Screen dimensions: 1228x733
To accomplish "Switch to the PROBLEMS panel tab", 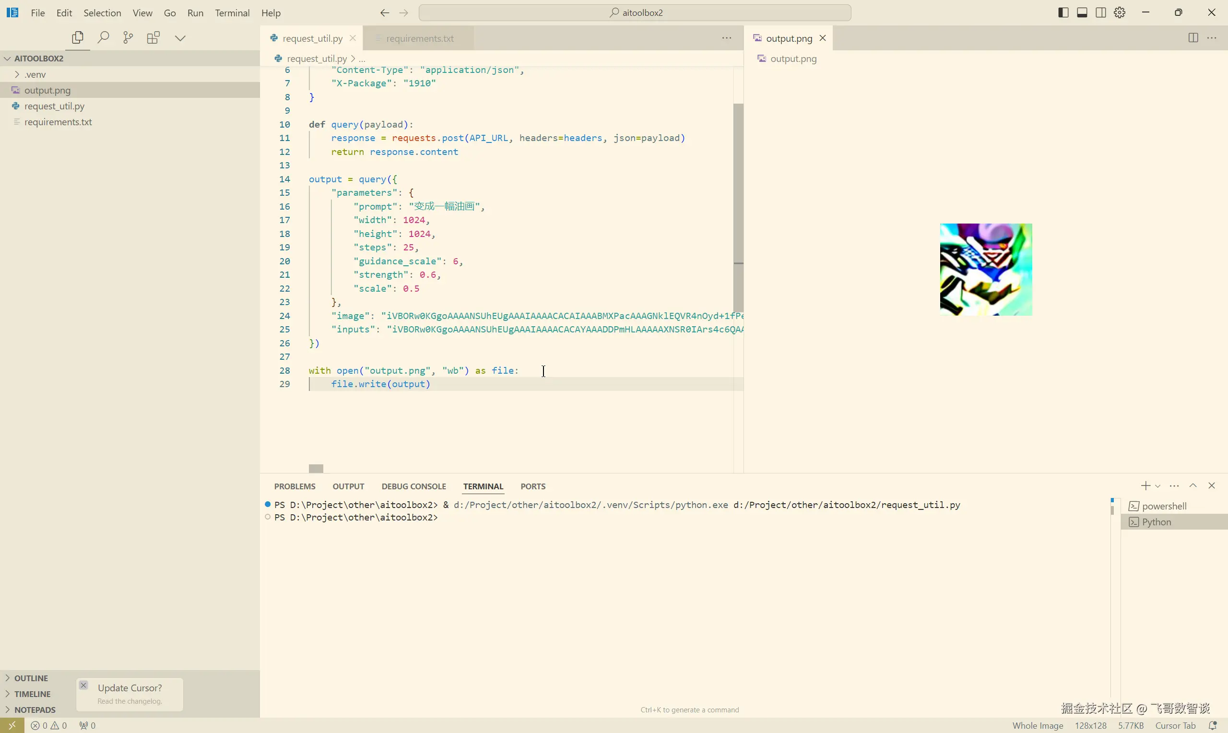I will [x=295, y=486].
